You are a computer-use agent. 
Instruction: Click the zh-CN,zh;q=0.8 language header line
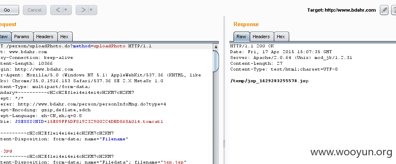coord(41,116)
